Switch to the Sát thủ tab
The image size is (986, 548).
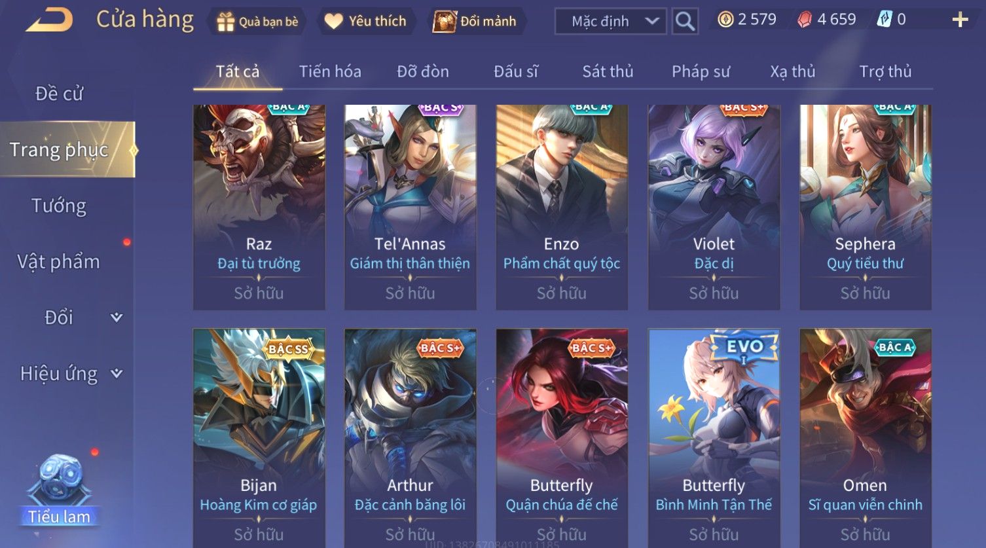coord(608,71)
